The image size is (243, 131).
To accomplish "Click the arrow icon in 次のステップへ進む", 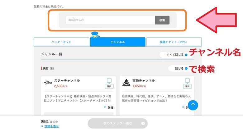I will [x=143, y=123].
